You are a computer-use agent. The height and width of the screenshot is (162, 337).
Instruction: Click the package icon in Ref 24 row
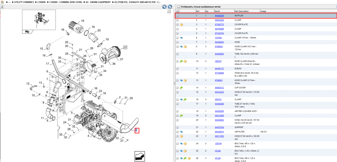click(x=185, y=143)
